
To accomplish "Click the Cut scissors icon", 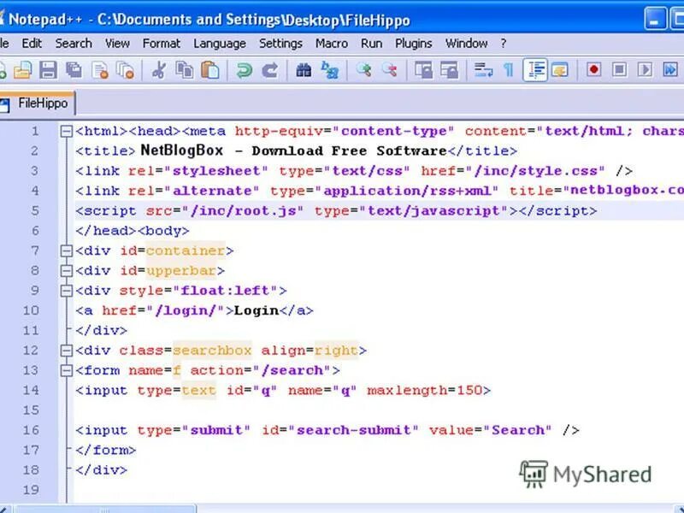I will (x=159, y=70).
